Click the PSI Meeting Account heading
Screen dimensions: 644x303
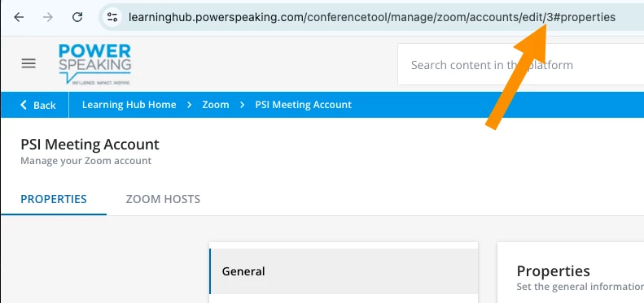[90, 145]
